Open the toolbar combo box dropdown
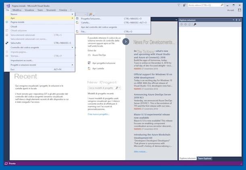Screen dimensions: 246x170 click(85, 14)
